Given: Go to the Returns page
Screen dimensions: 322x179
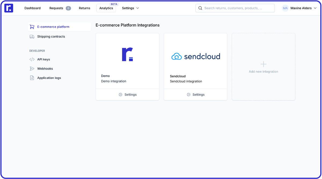Looking at the screenshot, I should 85,8.
